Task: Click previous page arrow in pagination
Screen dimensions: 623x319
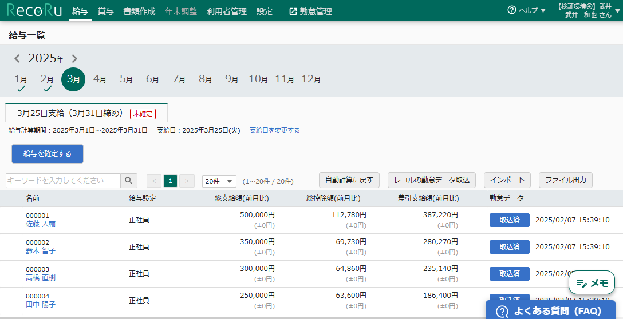Action: point(154,181)
